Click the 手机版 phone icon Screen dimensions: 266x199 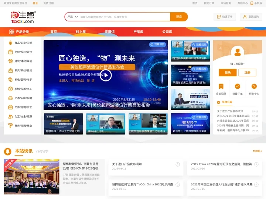click(x=252, y=3)
